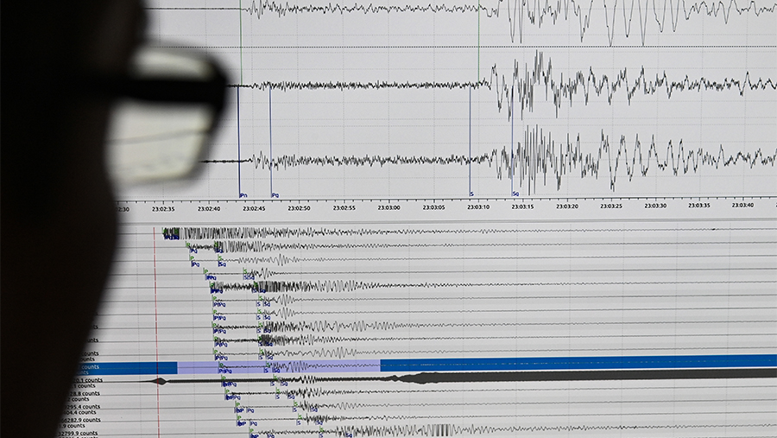This screenshot has height=438, width=777.
Task: Click the S arrival marker near 23:03:10
Action: click(x=471, y=194)
